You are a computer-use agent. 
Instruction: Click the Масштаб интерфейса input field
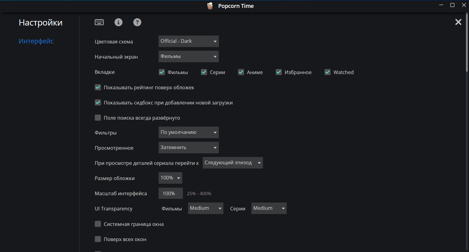pos(170,193)
